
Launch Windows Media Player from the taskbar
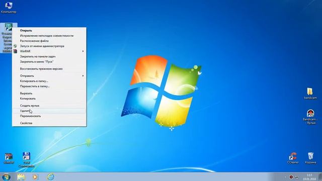pyautogui.click(x=35, y=176)
